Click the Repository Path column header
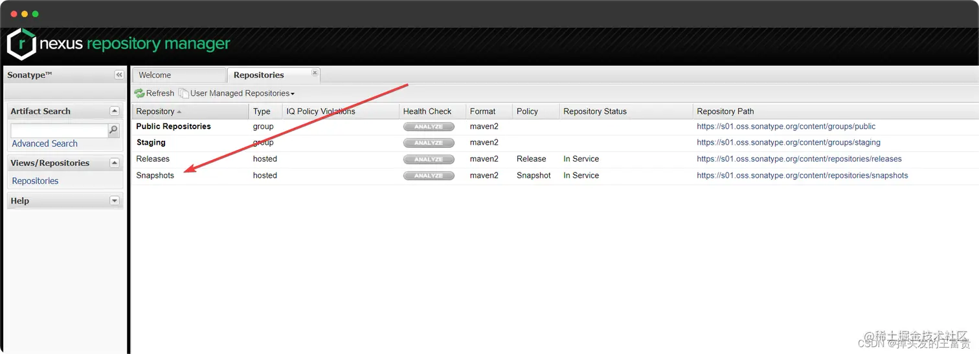 [x=835, y=111]
